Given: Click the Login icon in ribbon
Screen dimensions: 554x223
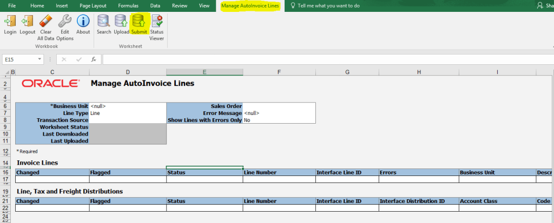Looking at the screenshot, I should [x=10, y=24].
